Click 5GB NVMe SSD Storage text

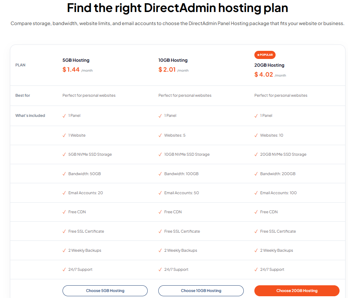tap(90, 154)
